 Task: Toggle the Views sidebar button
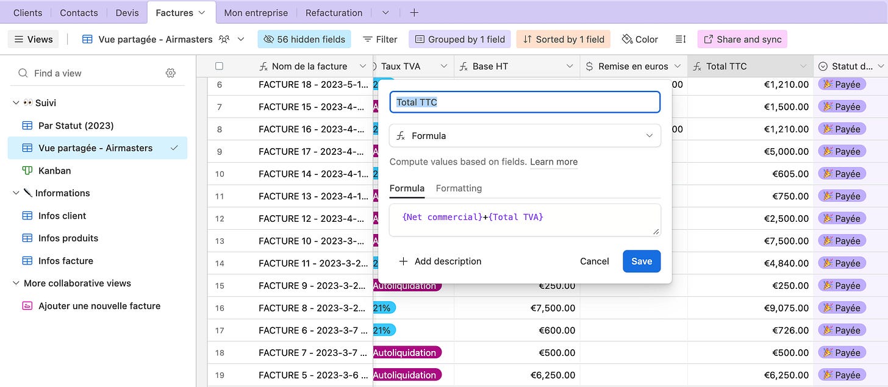click(x=34, y=40)
